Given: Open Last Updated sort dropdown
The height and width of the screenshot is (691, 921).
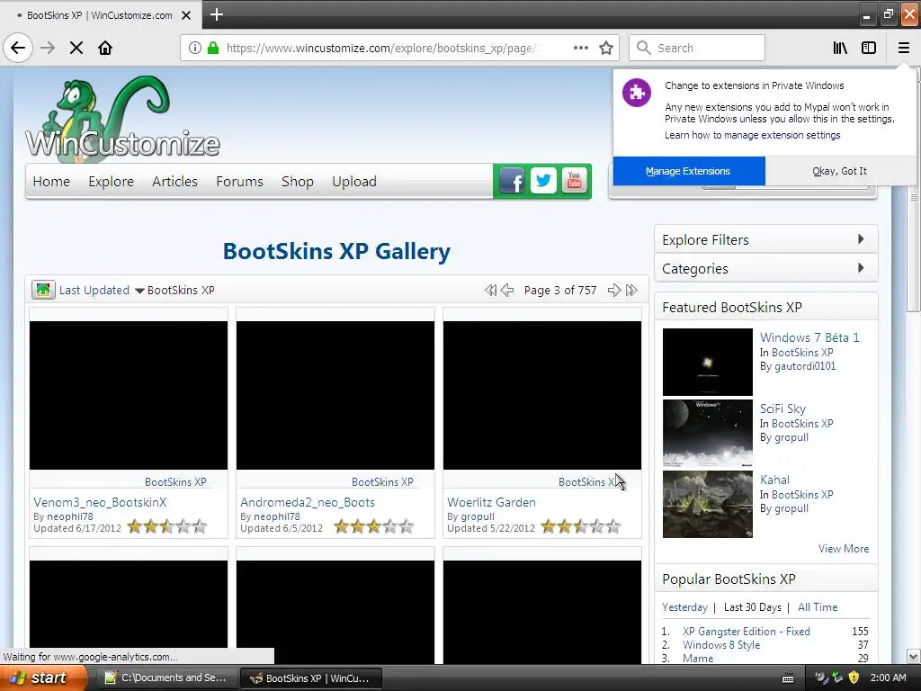Looking at the screenshot, I should point(102,291).
